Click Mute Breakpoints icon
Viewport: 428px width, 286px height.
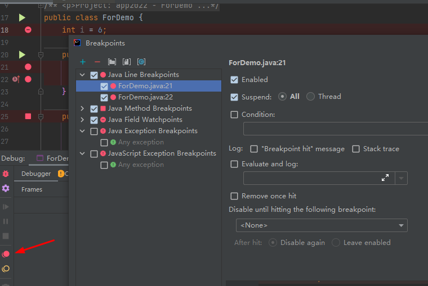pos(6,269)
